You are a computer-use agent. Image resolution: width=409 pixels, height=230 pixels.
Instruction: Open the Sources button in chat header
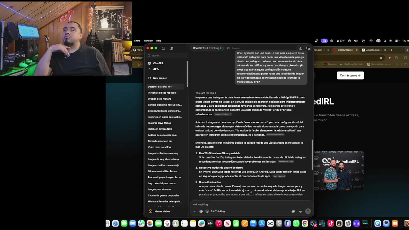pos(234,48)
